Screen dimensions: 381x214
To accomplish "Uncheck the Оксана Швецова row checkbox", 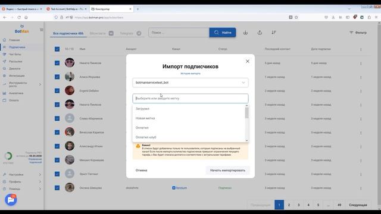I will (57, 188).
